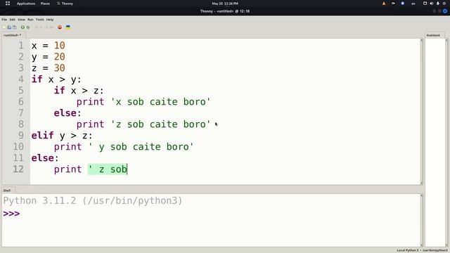
Task: Click the power icon in top bar
Action: click(444, 4)
